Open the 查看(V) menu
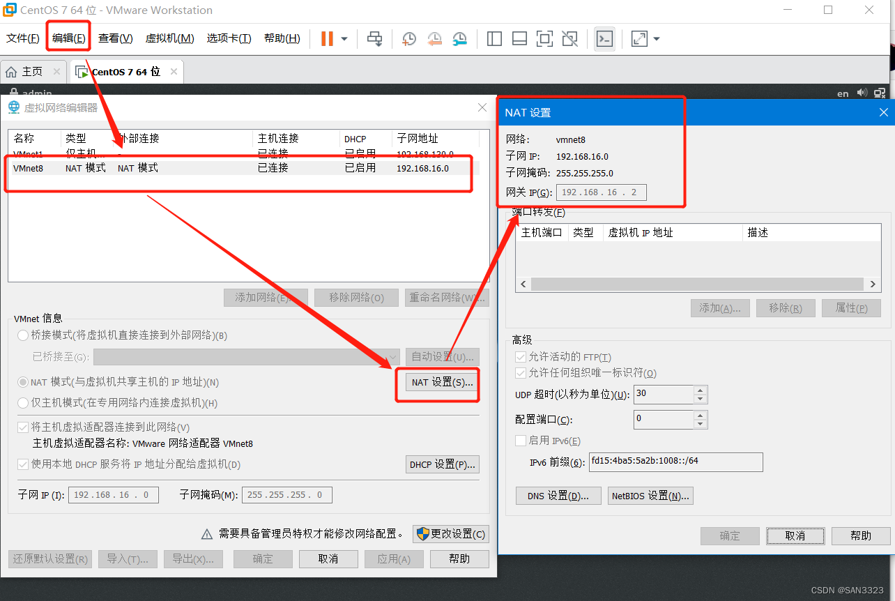895x601 pixels. tap(115, 38)
